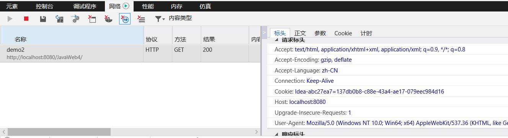Select the demo2 request row
This screenshot has width=508, height=138.
(130, 53)
